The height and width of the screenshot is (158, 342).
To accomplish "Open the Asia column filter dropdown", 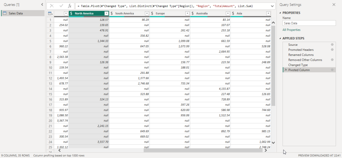I will pos(268,14).
